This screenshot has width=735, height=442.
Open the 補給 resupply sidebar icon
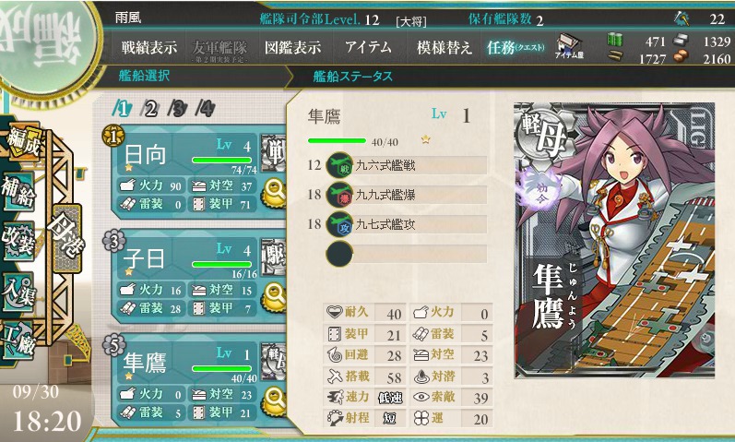(x=18, y=191)
